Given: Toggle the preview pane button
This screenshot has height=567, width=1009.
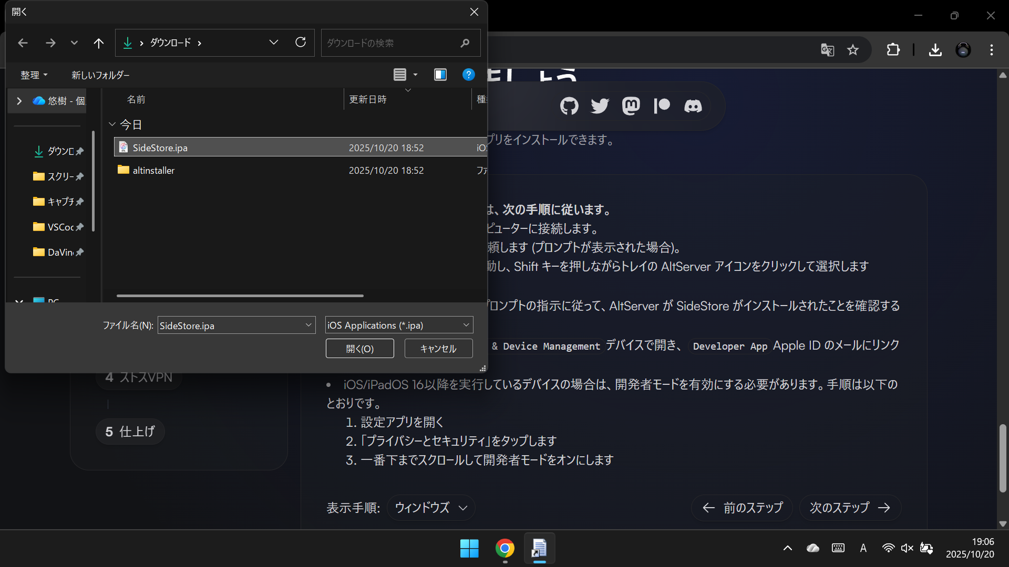Looking at the screenshot, I should (440, 75).
